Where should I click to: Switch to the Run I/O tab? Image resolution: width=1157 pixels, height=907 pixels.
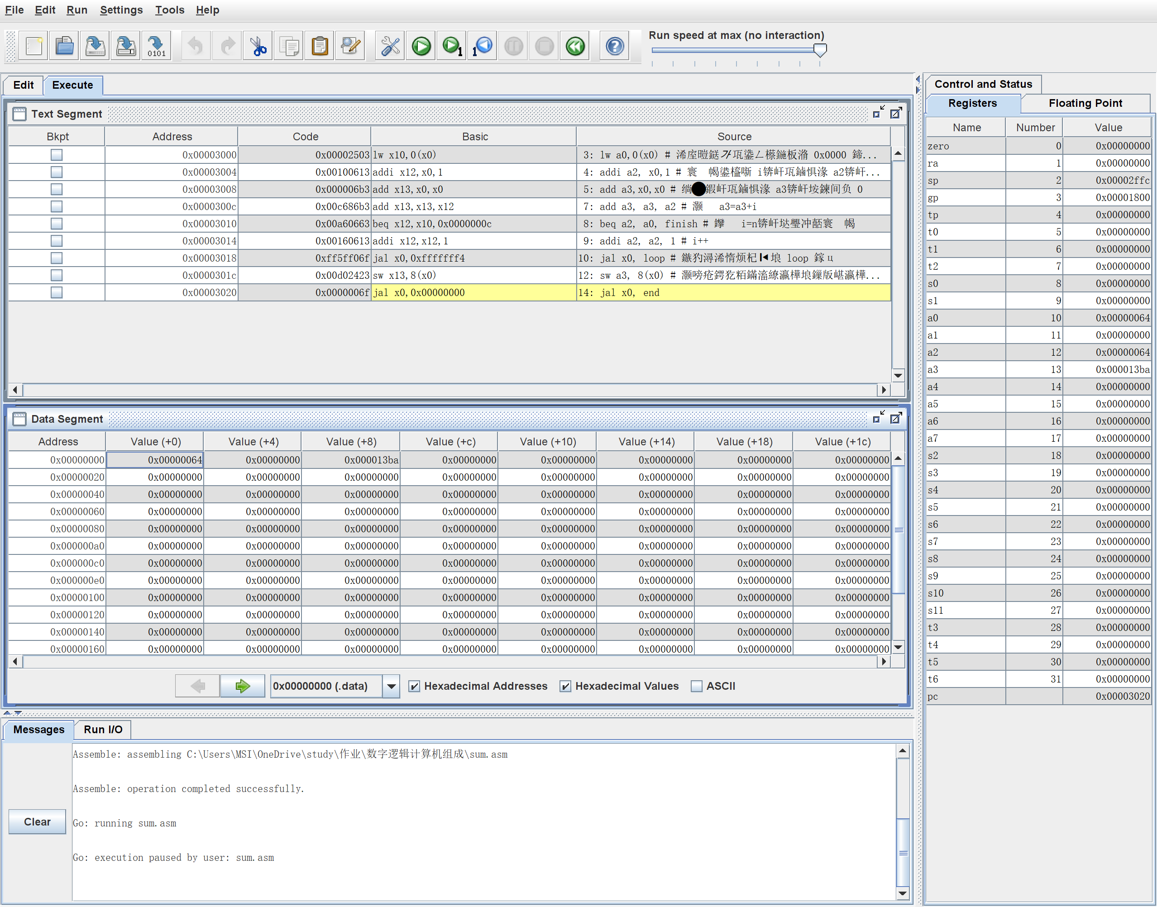[103, 729]
